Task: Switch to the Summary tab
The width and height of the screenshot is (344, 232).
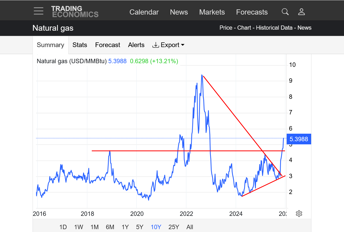Action: pyautogui.click(x=51, y=45)
